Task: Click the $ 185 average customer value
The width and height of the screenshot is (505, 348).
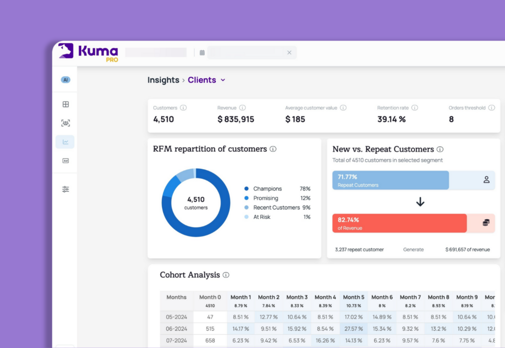Action: pyautogui.click(x=295, y=119)
